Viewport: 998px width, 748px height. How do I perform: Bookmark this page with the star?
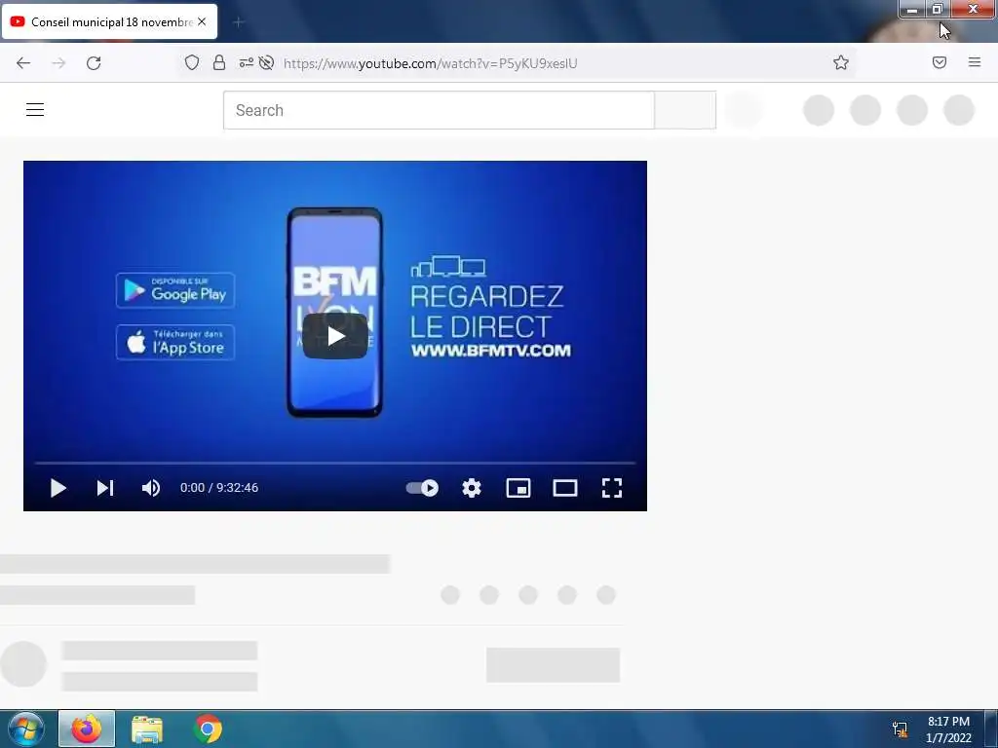[841, 62]
